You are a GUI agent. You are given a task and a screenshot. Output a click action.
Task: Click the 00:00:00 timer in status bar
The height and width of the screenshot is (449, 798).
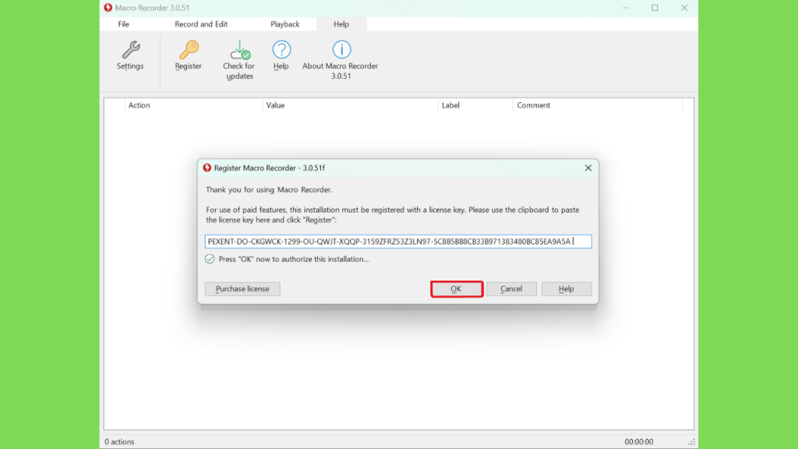click(639, 442)
